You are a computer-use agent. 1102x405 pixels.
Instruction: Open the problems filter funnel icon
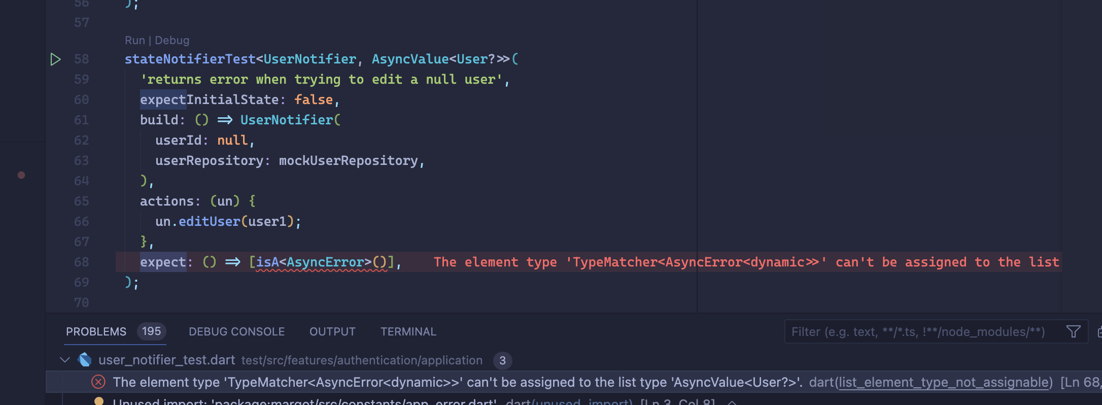pyautogui.click(x=1073, y=331)
